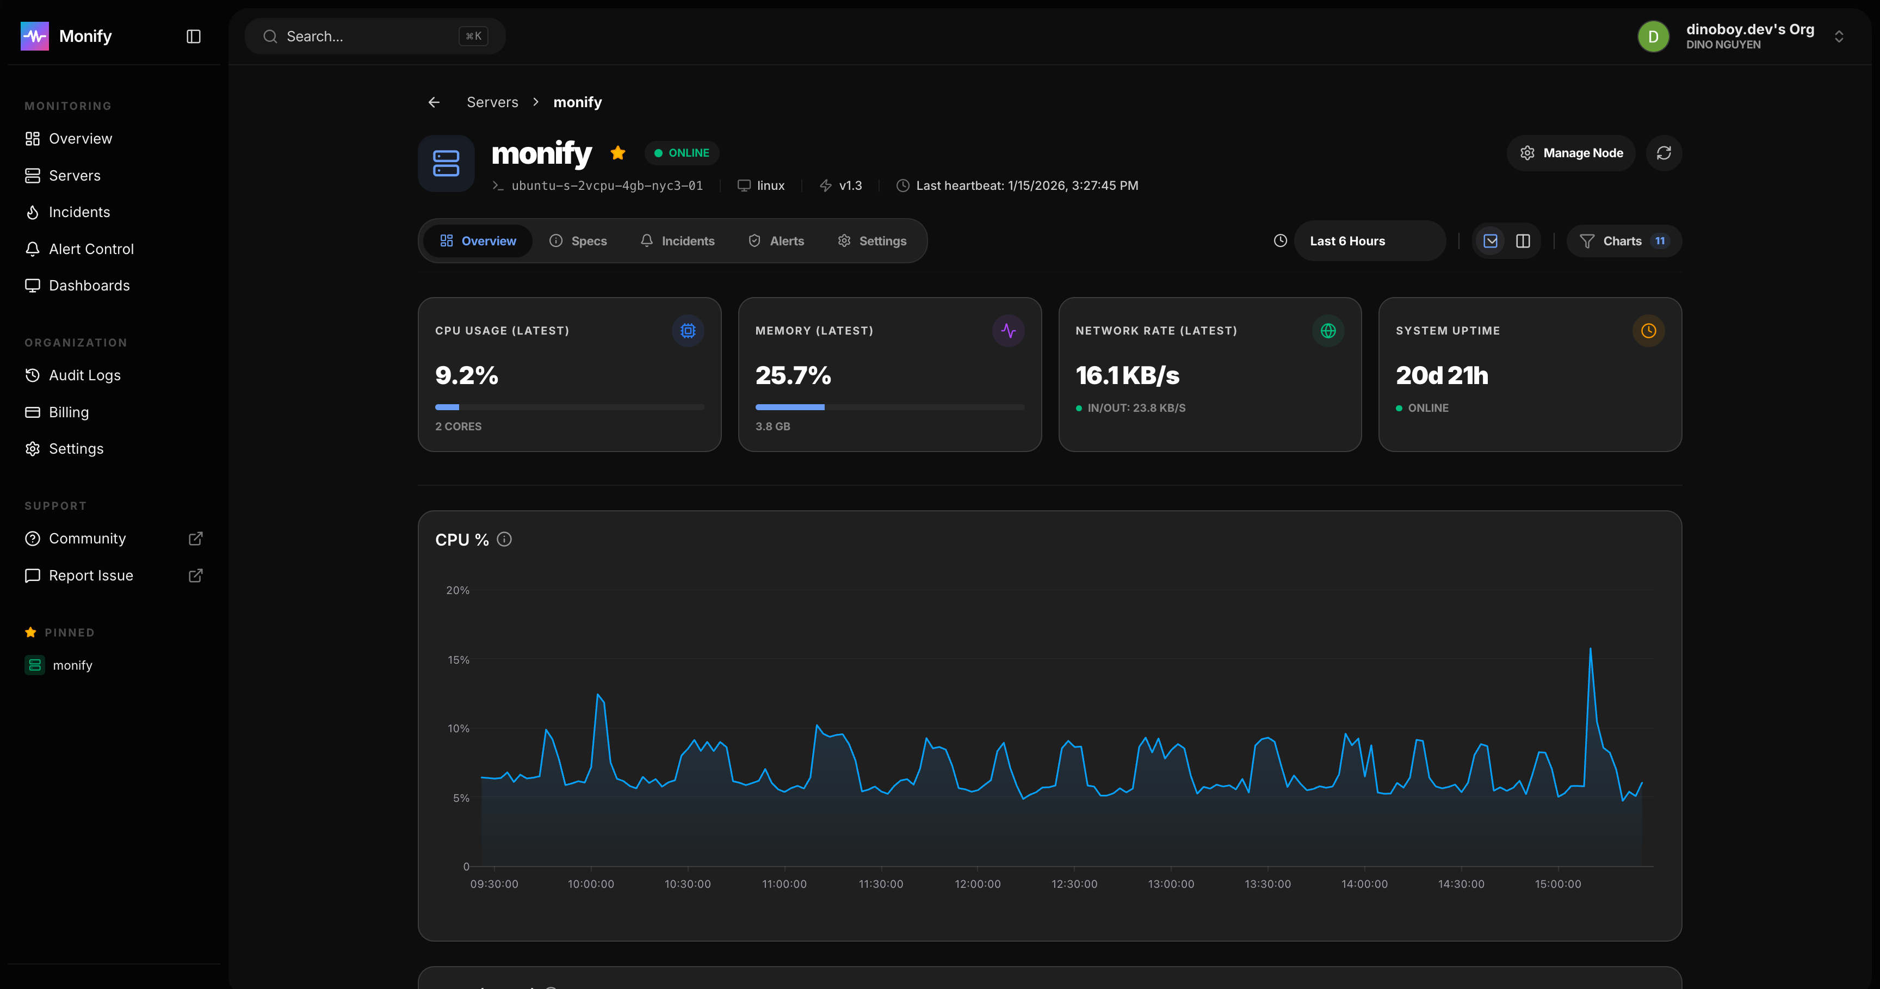Open Alert Control from the sidebar
Viewport: 1880px width, 989px height.
pyautogui.click(x=91, y=248)
